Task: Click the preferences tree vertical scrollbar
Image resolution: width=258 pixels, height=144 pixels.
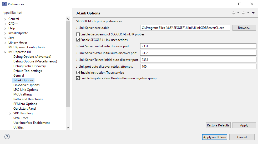Action: coord(68,66)
